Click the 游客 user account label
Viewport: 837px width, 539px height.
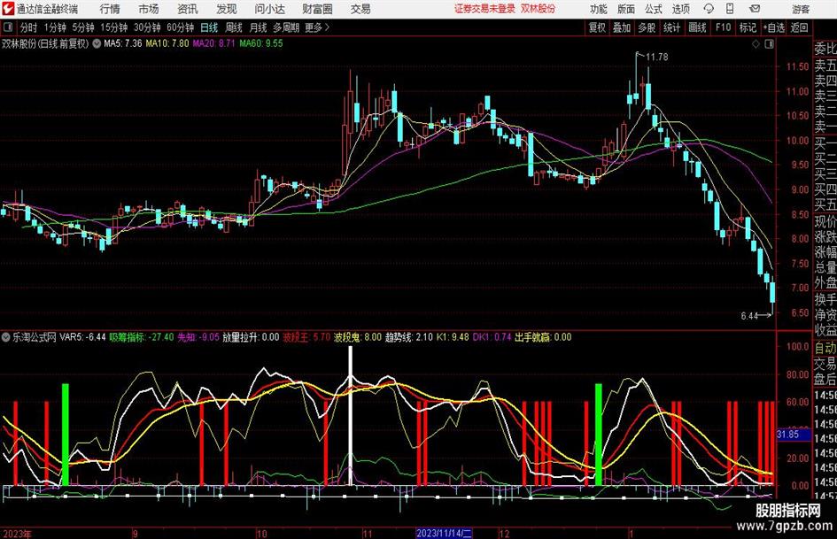800,9
